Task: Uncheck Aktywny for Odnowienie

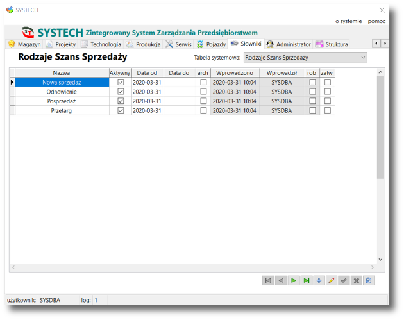Action: pos(121,92)
